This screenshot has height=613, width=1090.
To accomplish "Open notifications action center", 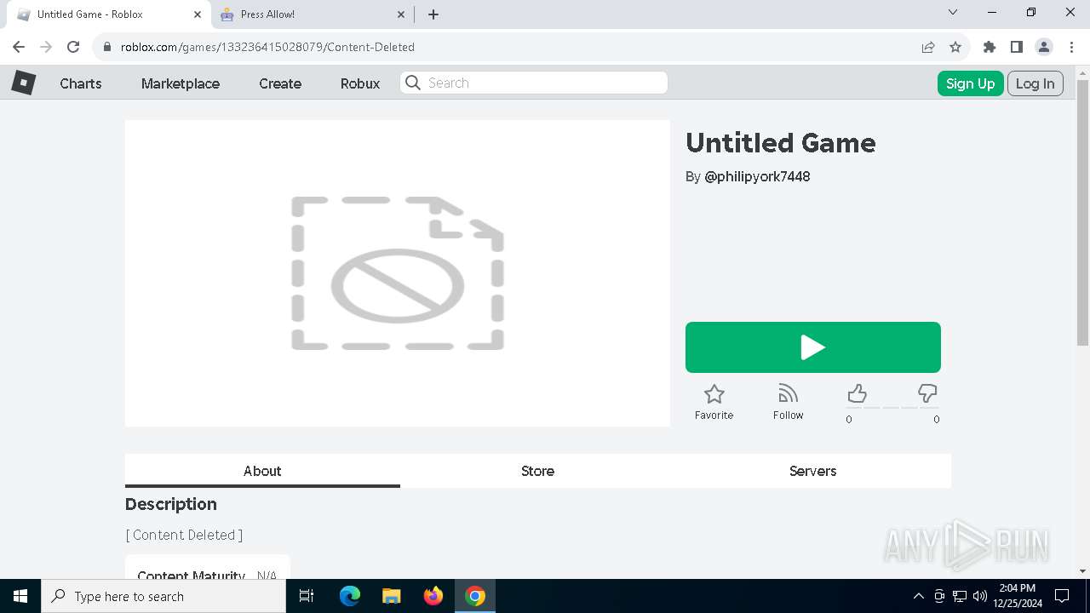I will point(1062,596).
